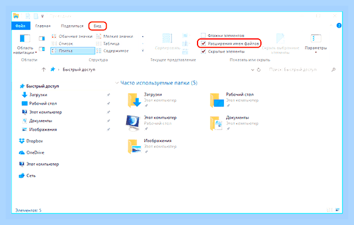The height and width of the screenshot is (225, 354).
Task: Open OneDrive in navigation pane
Action: tap(31, 152)
